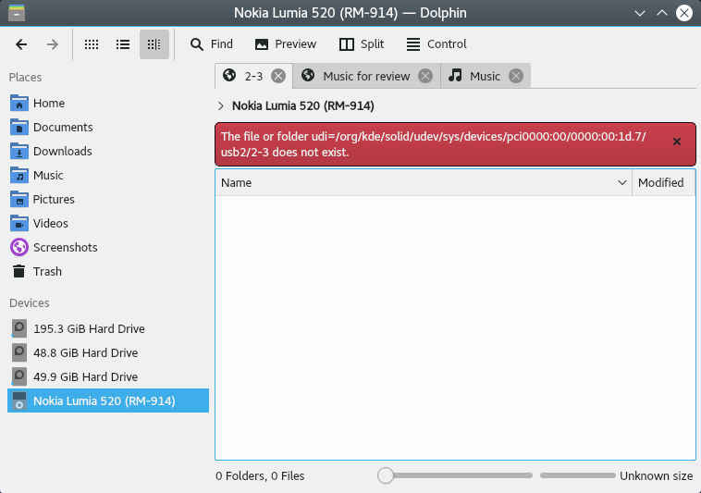The width and height of the screenshot is (701, 493).
Task: Click the Downloads folder icon
Action: coord(19,152)
